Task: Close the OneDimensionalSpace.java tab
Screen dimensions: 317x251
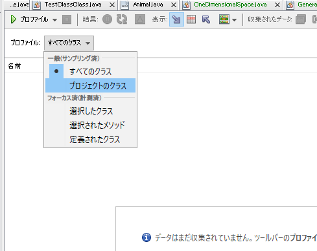Action: [x=277, y=5]
